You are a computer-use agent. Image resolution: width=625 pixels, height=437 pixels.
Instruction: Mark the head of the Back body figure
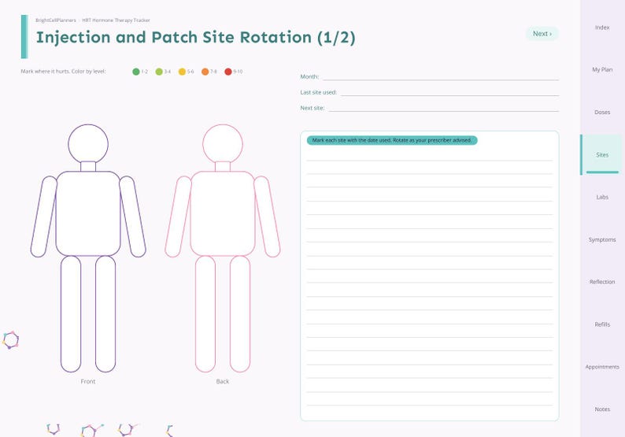(x=223, y=144)
